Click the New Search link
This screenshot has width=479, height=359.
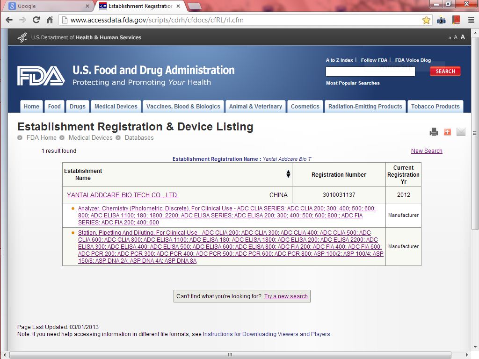point(427,151)
